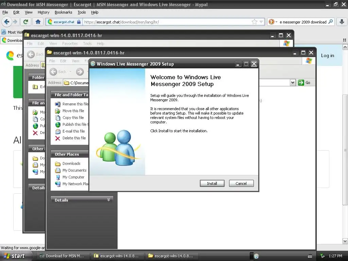
Task: Reload the page in Mypal browser
Action: [x=26, y=22]
